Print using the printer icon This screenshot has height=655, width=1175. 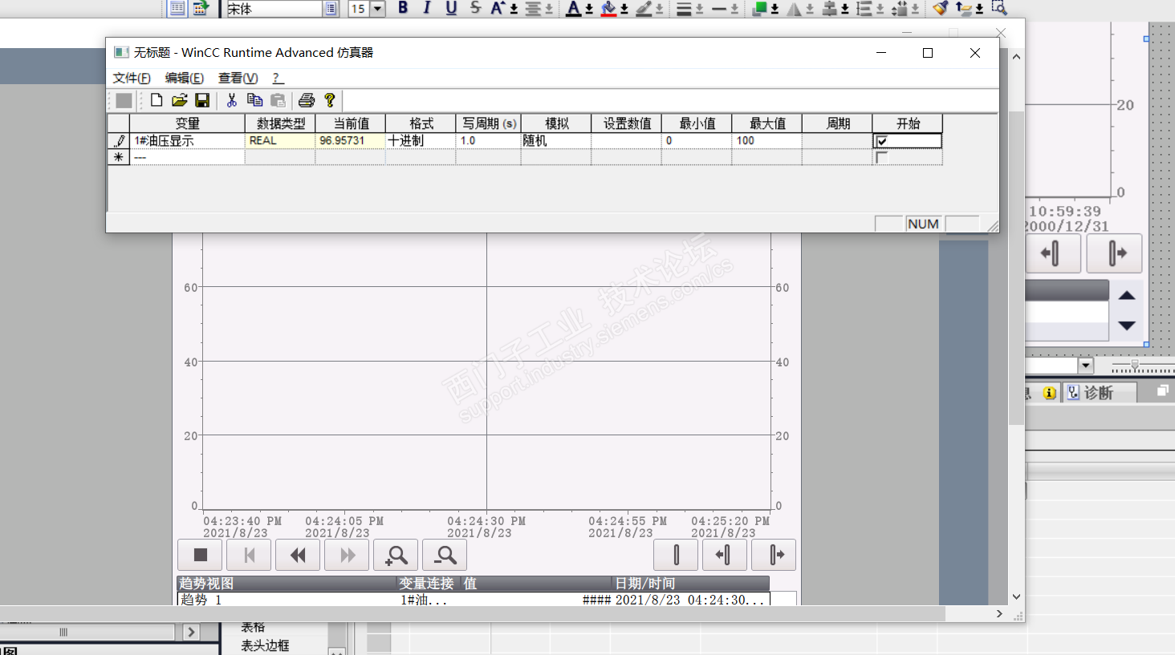click(x=307, y=100)
